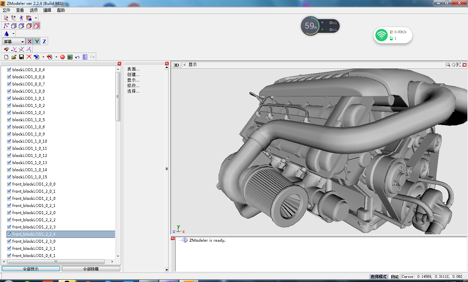Expand the 选择... command group
Viewport: 468px width, 282px height.
tap(133, 91)
